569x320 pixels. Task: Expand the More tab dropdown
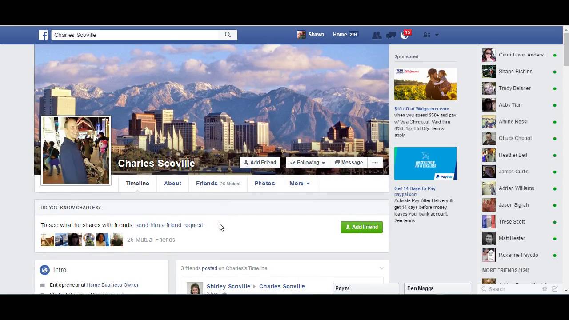tap(299, 183)
